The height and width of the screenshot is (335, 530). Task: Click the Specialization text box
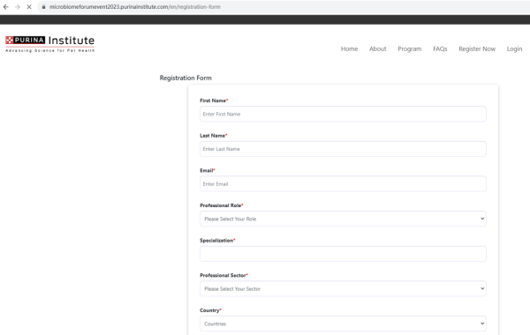[343, 254]
